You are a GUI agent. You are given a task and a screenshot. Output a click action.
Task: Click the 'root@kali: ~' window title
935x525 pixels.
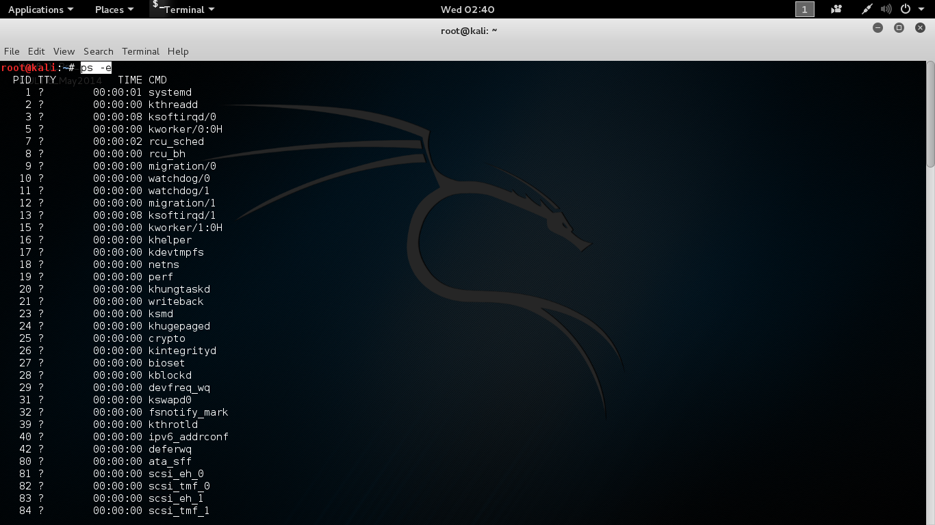point(469,31)
